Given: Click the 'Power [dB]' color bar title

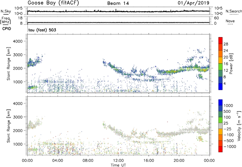Looking at the screenshot, I should pyautogui.click(x=231, y=64).
